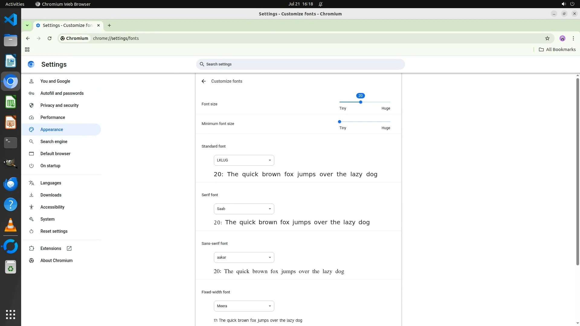Add a new tab with plus button
This screenshot has width=580, height=326.
(109, 25)
